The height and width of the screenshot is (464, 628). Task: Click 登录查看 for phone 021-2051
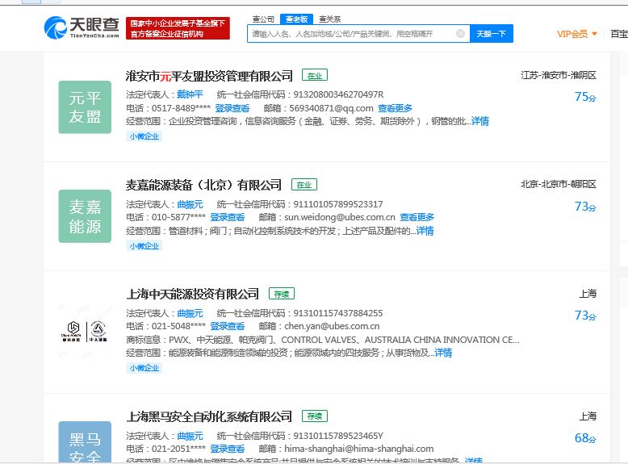pyautogui.click(x=227, y=449)
